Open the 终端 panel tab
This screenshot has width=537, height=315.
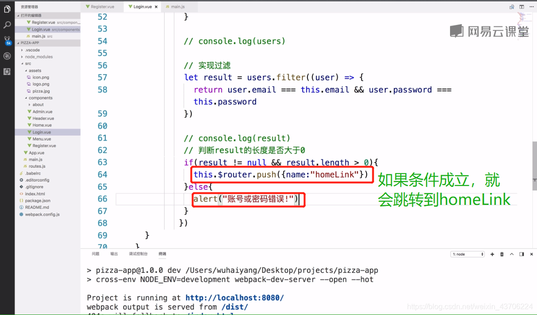[x=162, y=254]
